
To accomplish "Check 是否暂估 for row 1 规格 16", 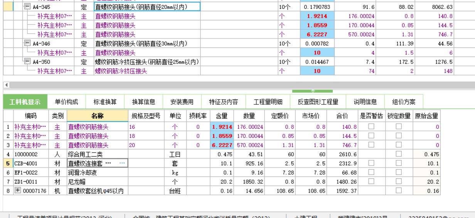I will click(x=371, y=126).
